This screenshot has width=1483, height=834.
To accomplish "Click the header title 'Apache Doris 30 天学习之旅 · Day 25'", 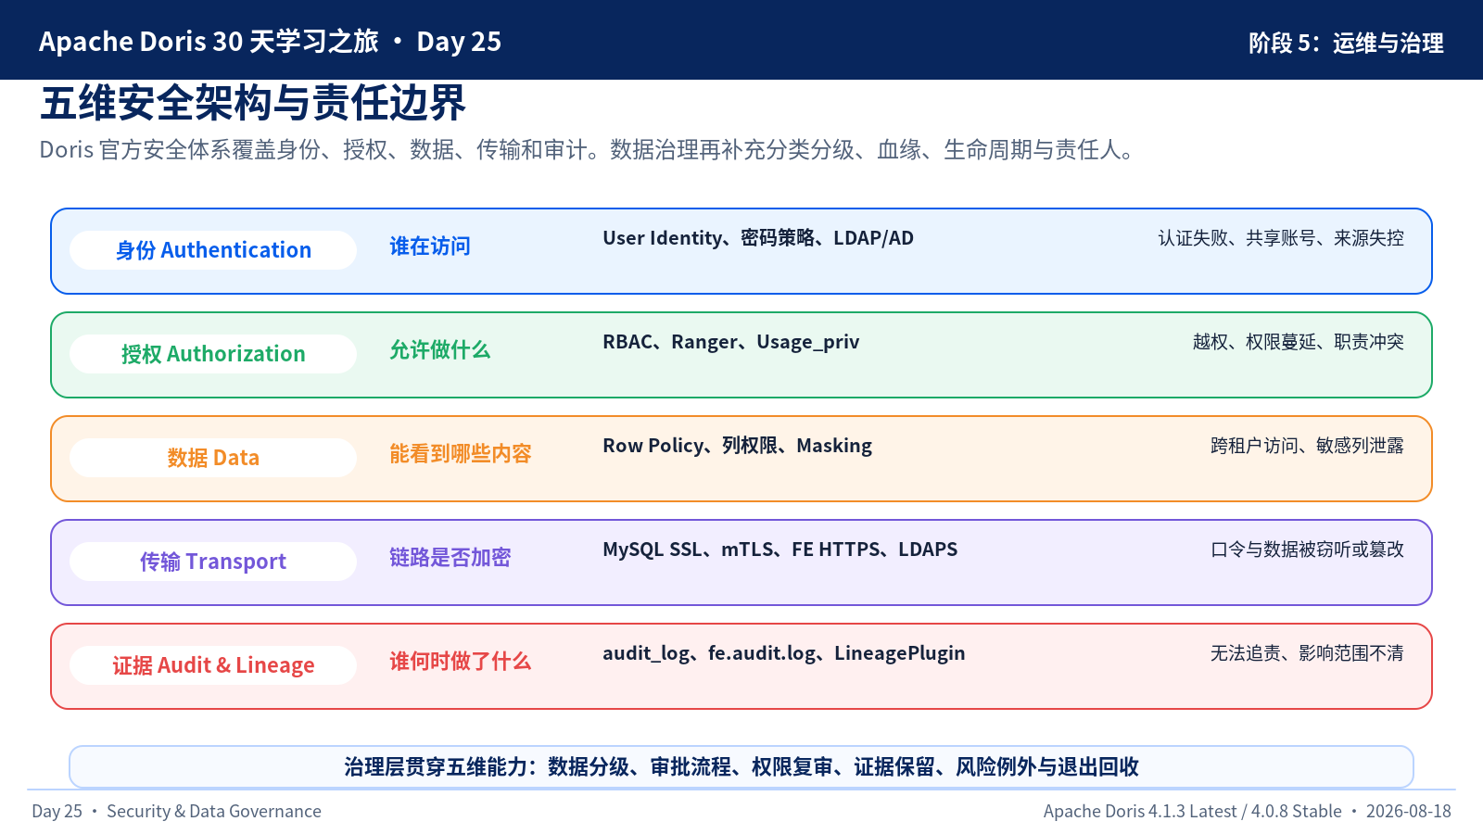I will (x=270, y=42).
